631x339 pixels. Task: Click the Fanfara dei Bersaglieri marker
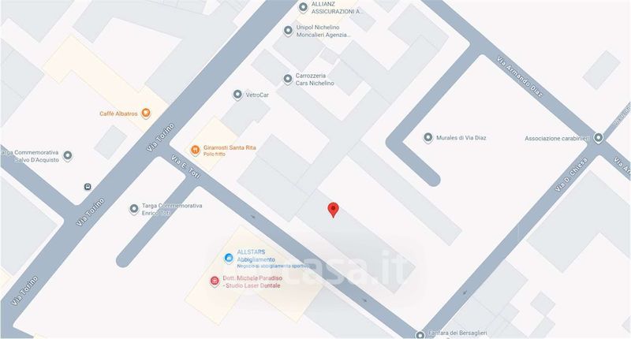(420, 334)
